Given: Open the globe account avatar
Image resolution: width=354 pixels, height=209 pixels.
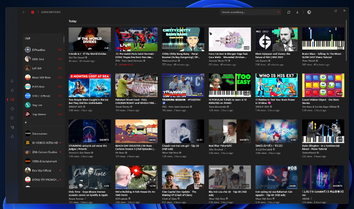Looking at the screenshot, I should 309,12.
